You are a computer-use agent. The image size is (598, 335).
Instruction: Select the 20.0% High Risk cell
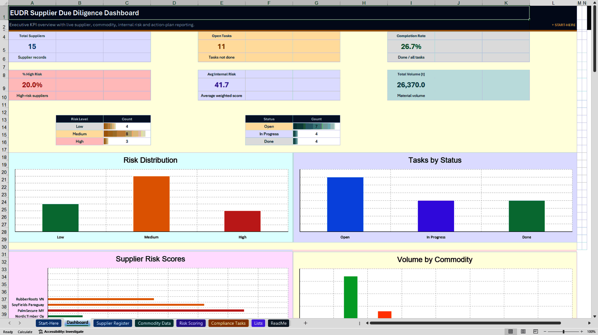click(32, 85)
